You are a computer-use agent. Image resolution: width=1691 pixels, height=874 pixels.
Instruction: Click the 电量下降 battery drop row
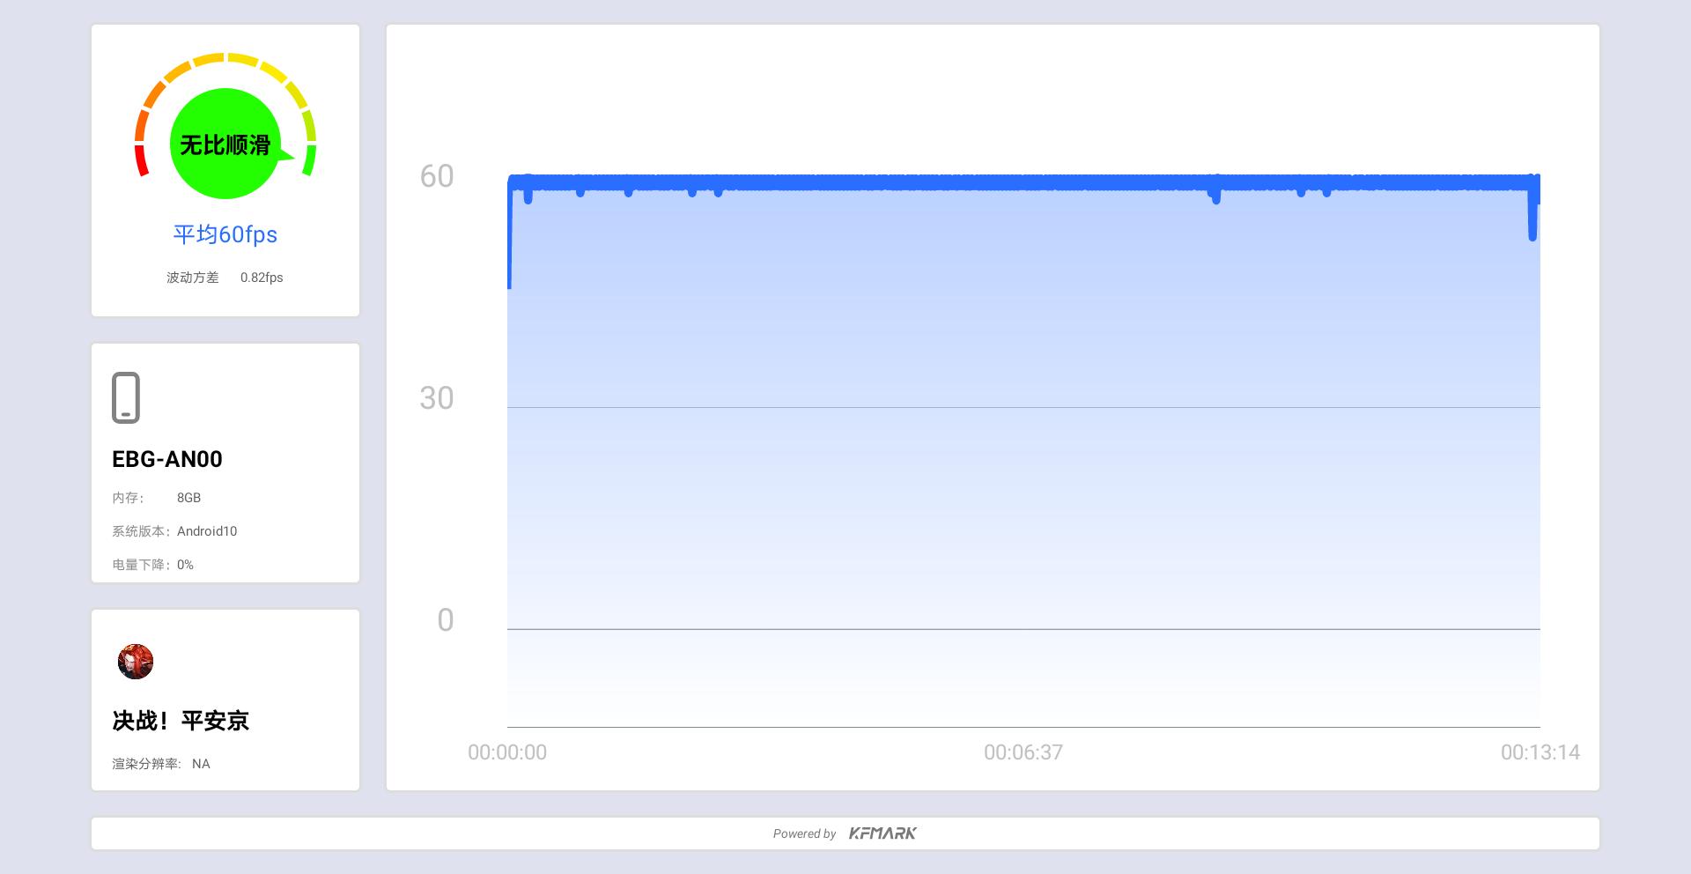[152, 565]
